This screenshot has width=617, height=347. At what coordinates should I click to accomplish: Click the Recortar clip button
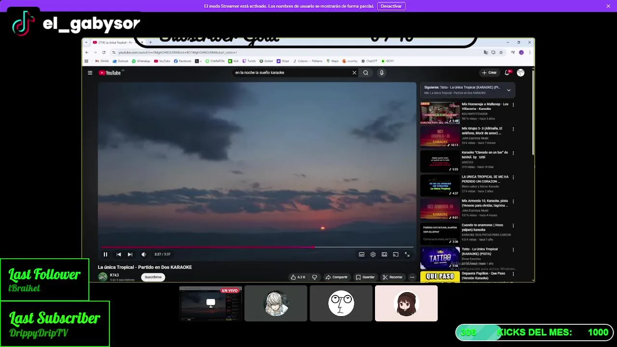(x=392, y=277)
